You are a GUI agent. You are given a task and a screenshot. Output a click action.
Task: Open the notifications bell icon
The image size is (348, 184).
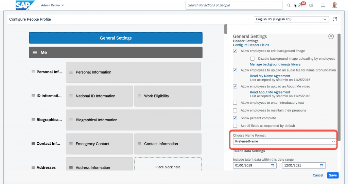click(x=323, y=5)
